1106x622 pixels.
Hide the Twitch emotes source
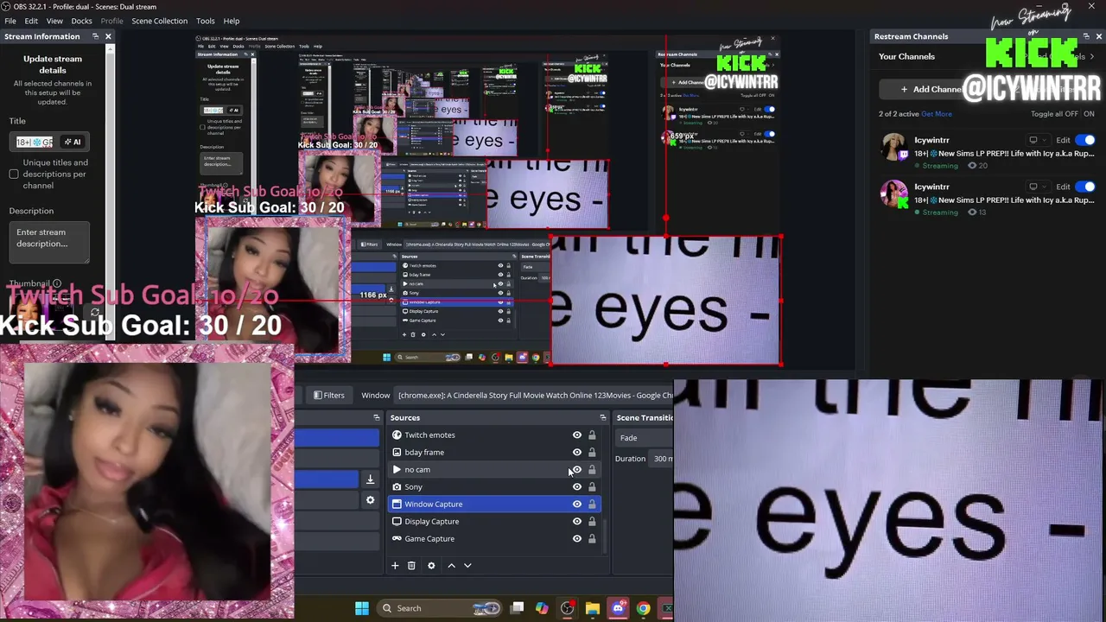pos(577,435)
